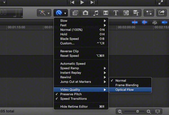Click the enhancements dropdown arrow
Screen dimensions: 169x115
[49, 14]
